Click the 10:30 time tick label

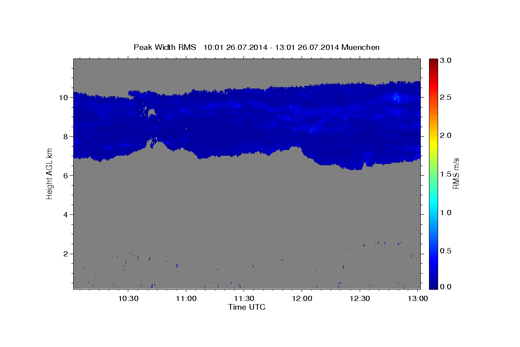(x=129, y=299)
